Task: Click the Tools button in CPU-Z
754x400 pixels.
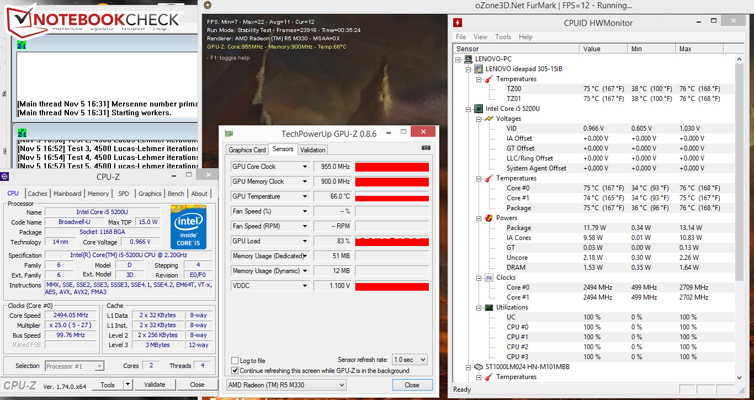Action: tap(108, 385)
